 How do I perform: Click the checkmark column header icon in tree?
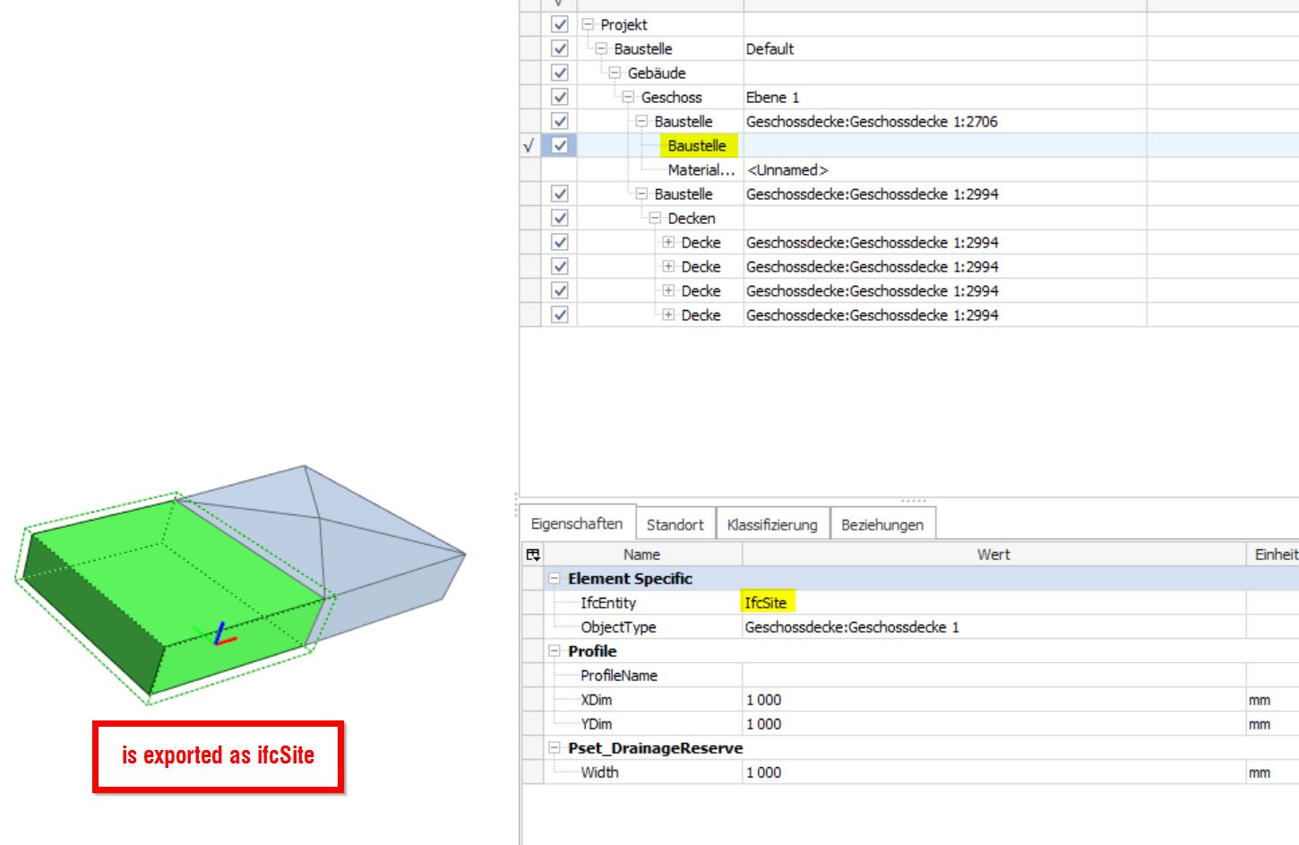click(557, 4)
